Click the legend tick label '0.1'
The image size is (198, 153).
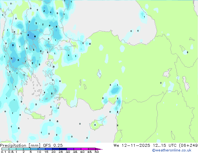tap(3, 152)
